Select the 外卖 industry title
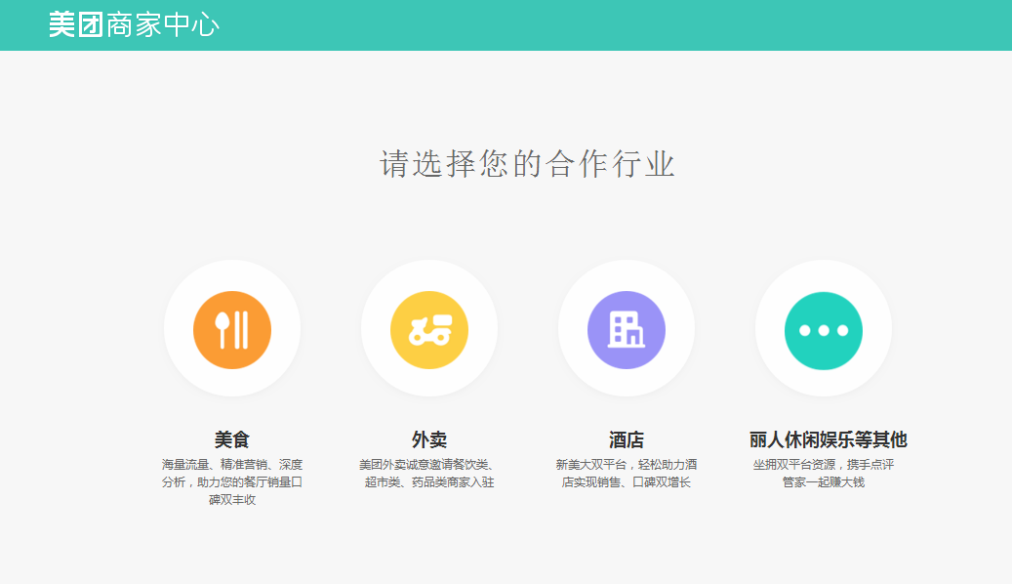The height and width of the screenshot is (584, 1012). click(429, 439)
